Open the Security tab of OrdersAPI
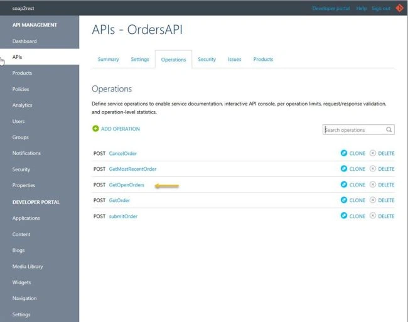 click(x=207, y=59)
